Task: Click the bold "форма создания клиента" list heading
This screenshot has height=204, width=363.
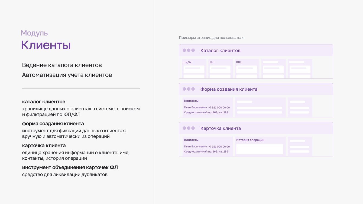Action: pyautogui.click(x=53, y=124)
